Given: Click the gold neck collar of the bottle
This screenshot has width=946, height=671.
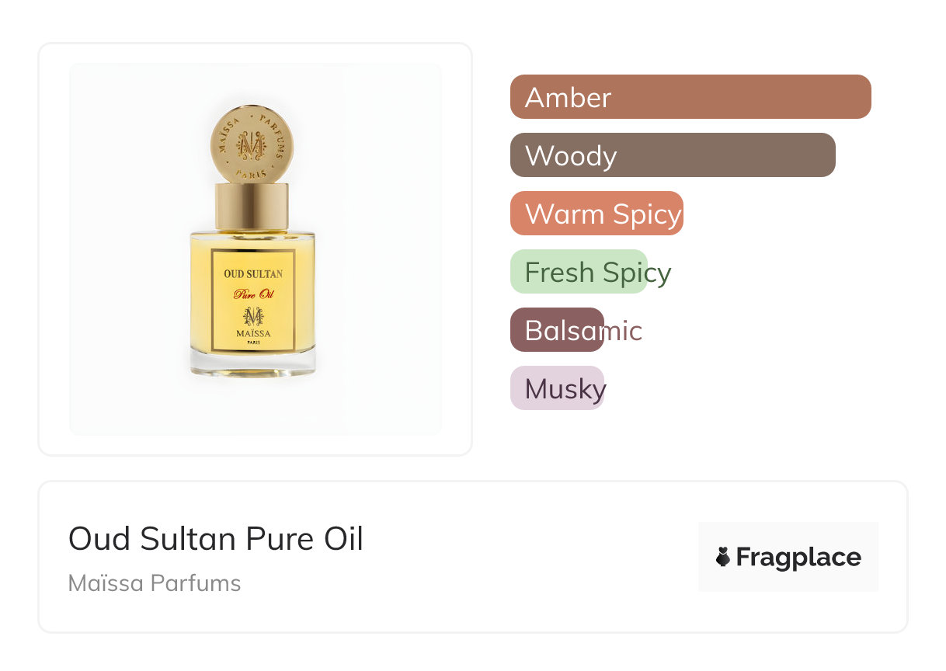Looking at the screenshot, I should pyautogui.click(x=252, y=207).
